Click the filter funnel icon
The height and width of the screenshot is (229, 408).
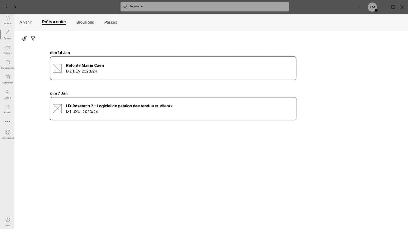click(x=33, y=38)
